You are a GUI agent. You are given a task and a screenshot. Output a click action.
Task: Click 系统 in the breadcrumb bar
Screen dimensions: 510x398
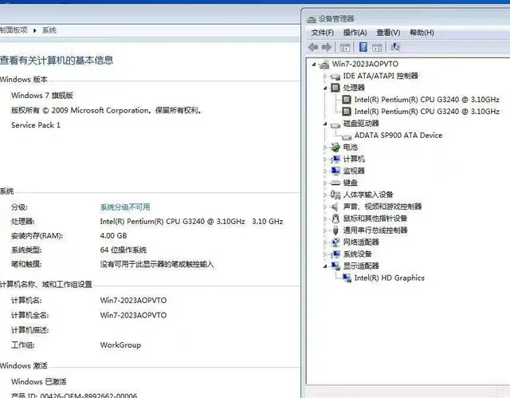[x=49, y=30]
